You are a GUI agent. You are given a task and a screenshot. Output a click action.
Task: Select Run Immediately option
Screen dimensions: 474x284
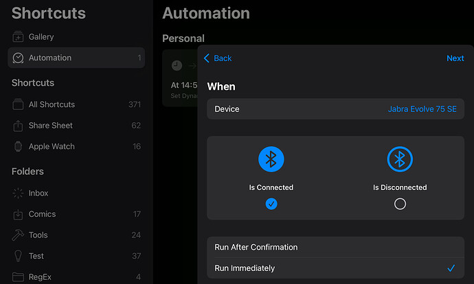pyautogui.click(x=335, y=268)
